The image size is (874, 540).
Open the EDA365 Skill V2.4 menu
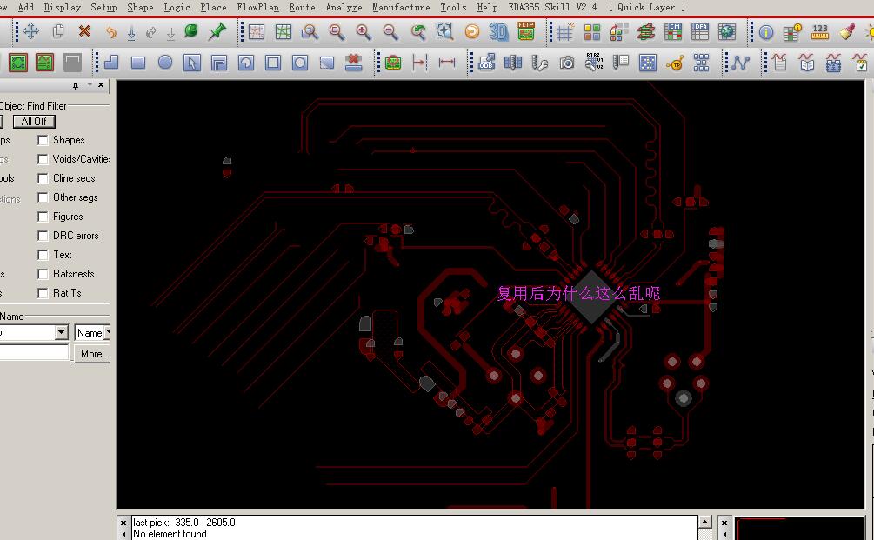point(552,7)
